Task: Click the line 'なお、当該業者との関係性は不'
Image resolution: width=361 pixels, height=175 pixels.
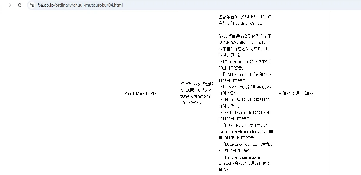Action: pos(245,36)
